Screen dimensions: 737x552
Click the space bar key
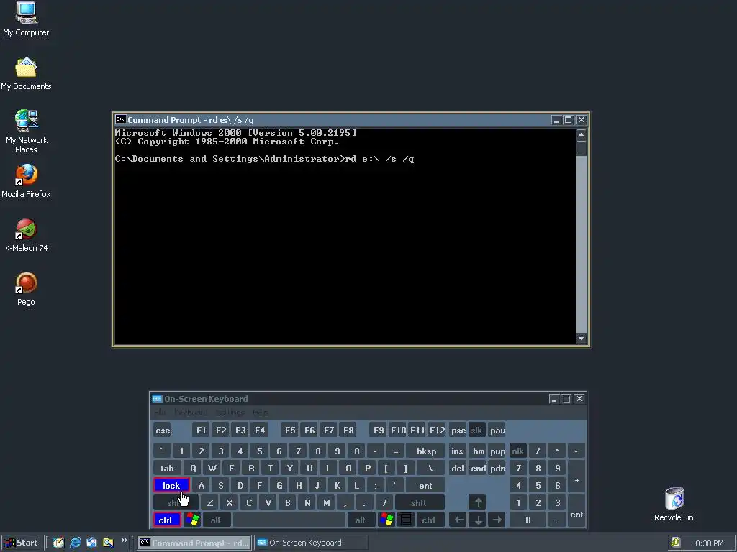pyautogui.click(x=289, y=520)
